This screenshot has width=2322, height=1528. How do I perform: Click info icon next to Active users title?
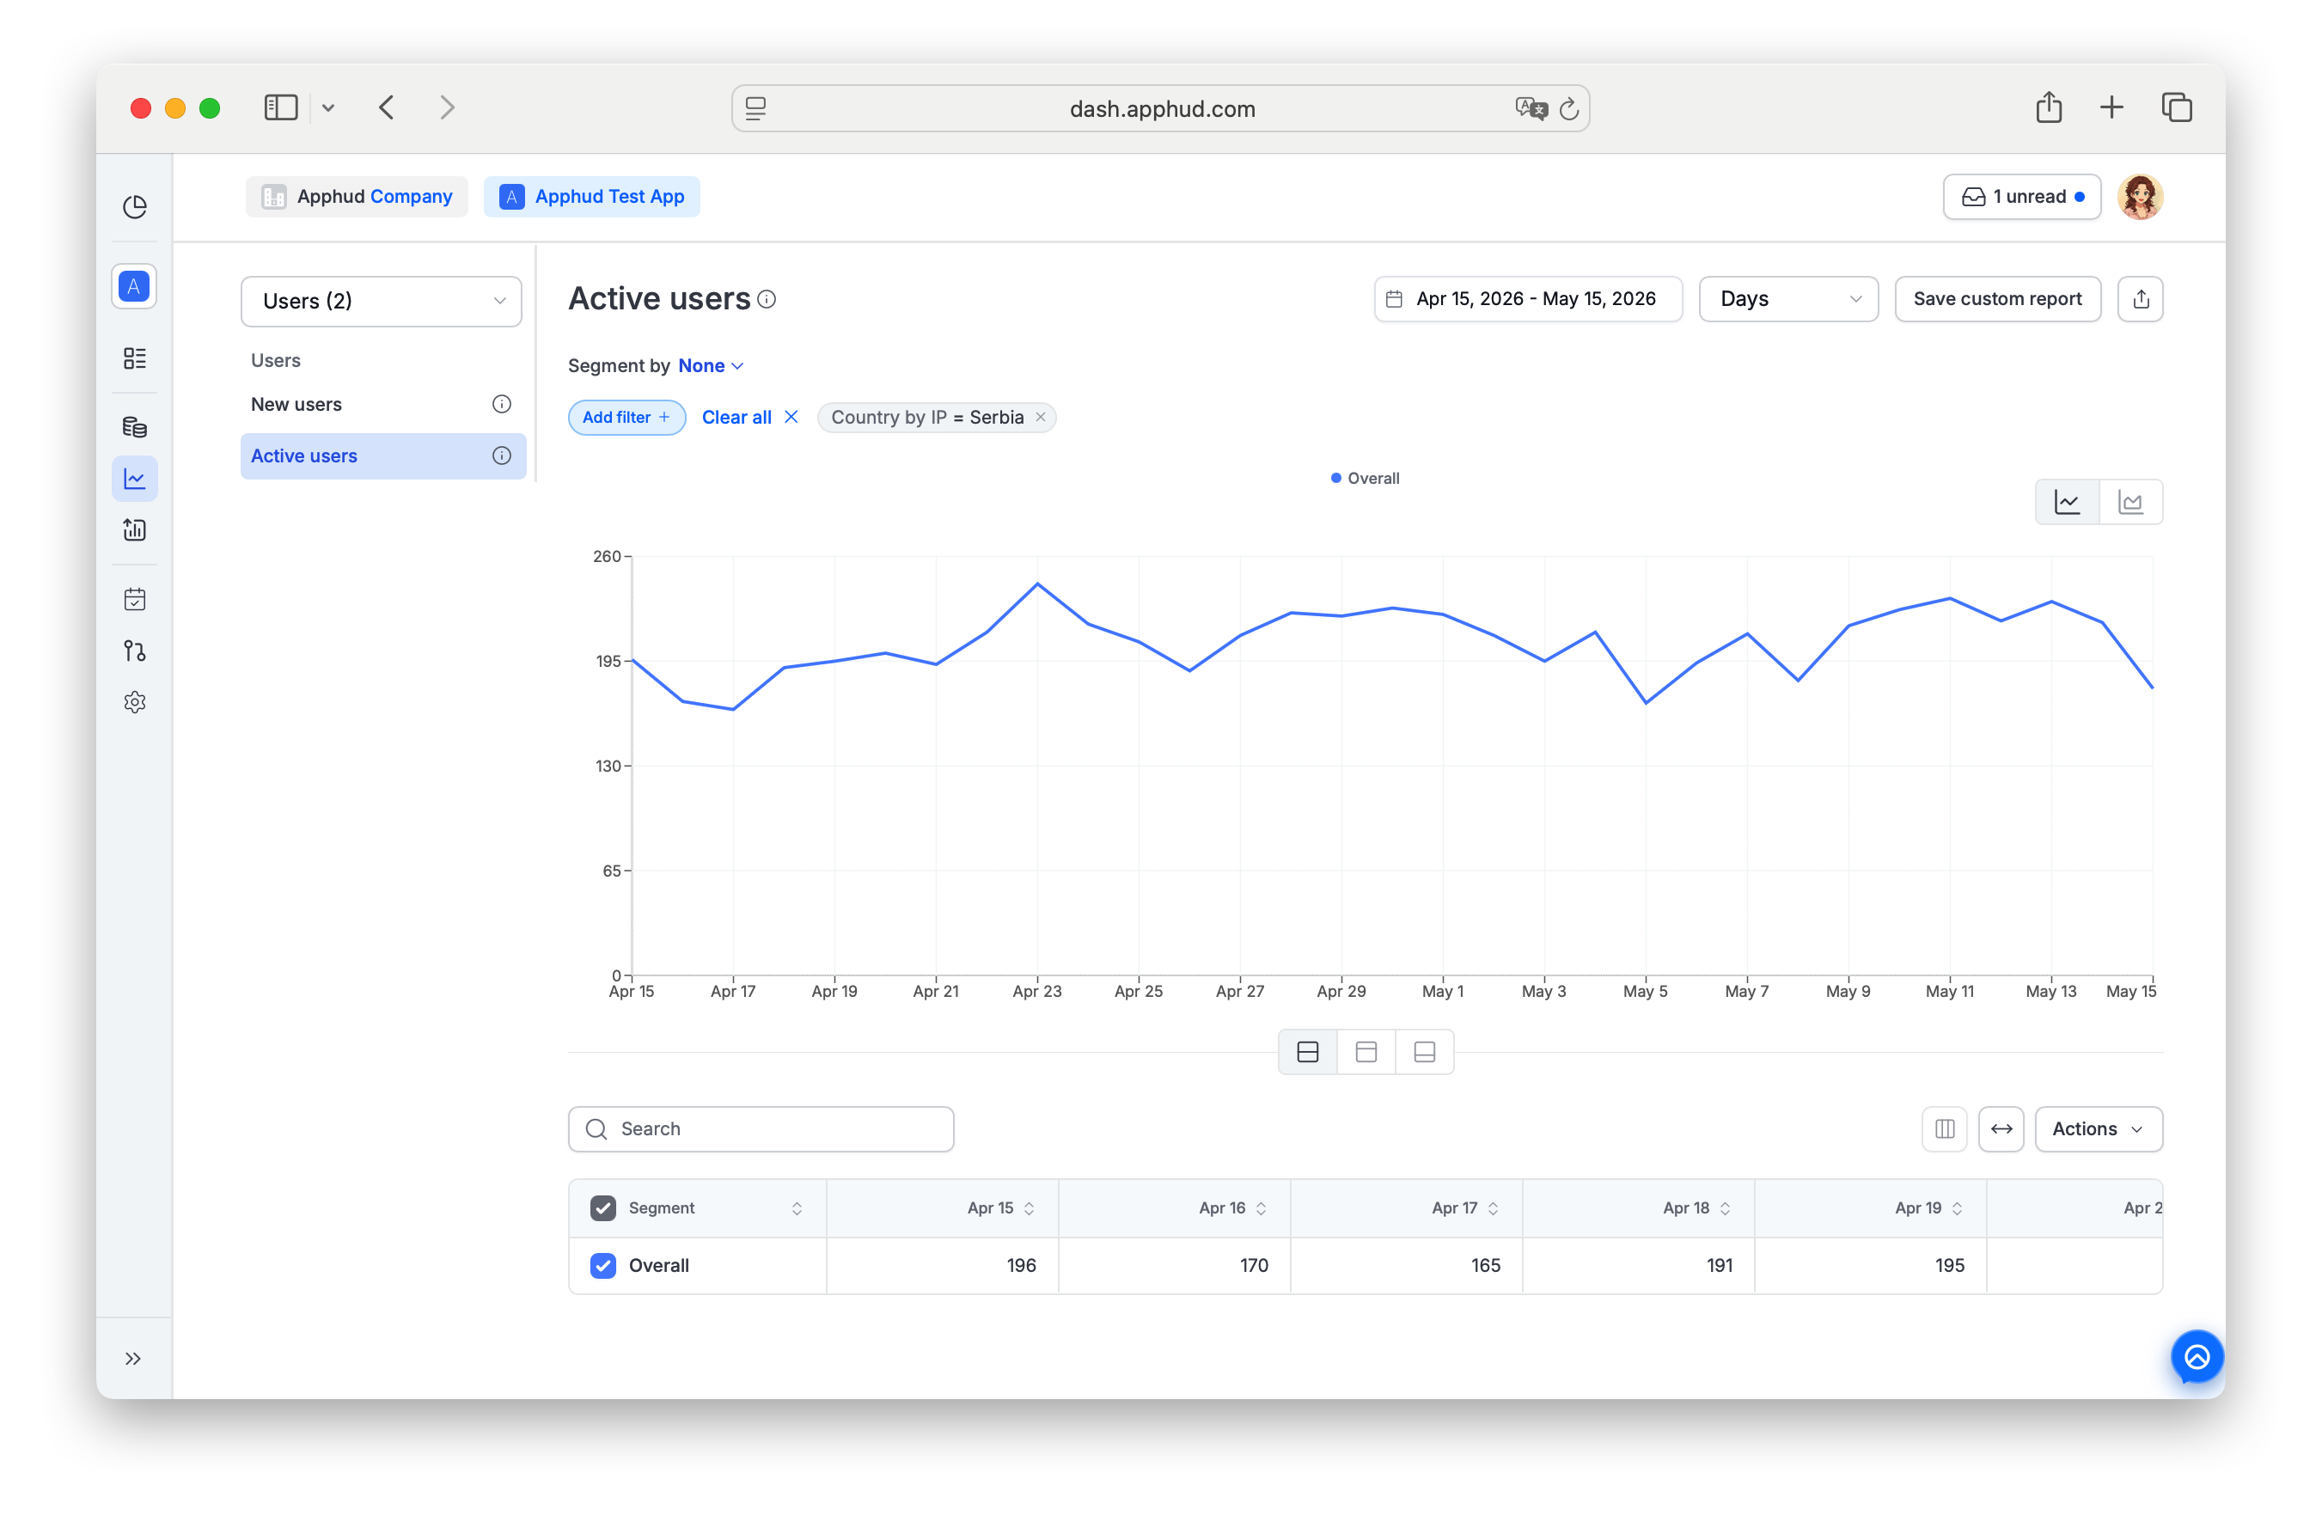click(767, 300)
